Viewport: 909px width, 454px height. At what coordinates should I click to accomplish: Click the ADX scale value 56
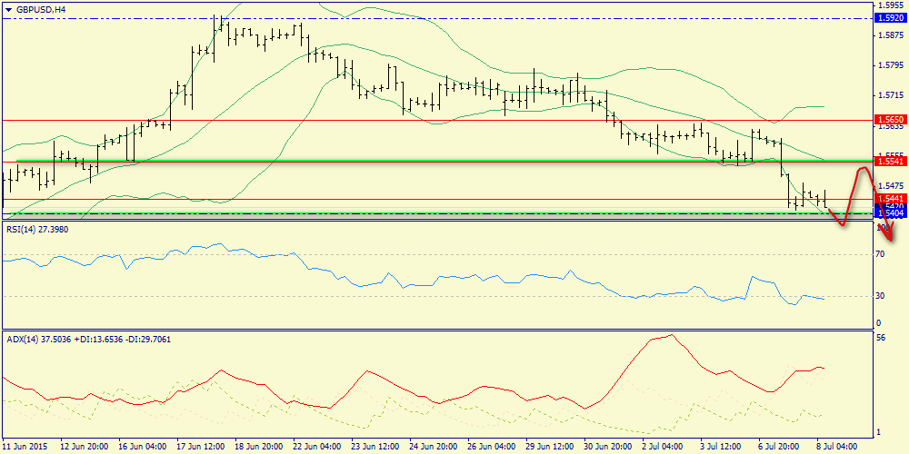880,337
